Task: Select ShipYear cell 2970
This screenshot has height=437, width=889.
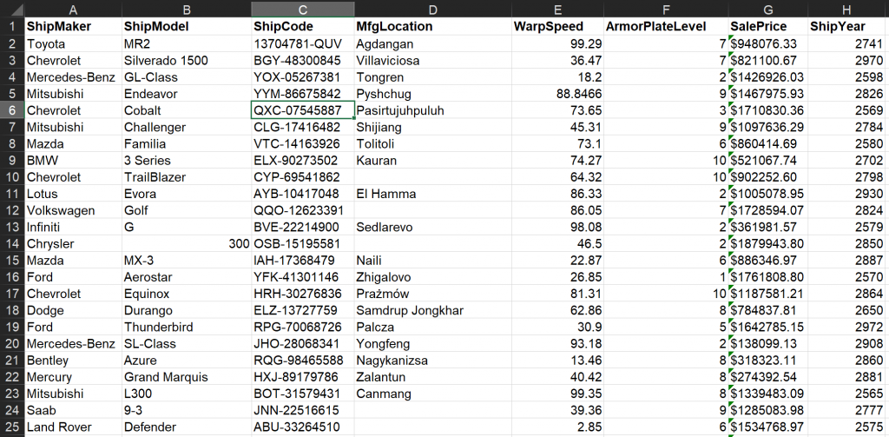Action: point(846,60)
